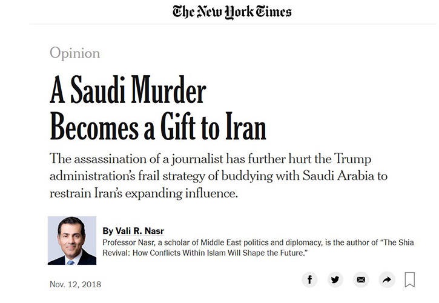Click the Nov. 12, 2018 publication date
Image resolution: width=439 pixels, height=303 pixels.
75,284
